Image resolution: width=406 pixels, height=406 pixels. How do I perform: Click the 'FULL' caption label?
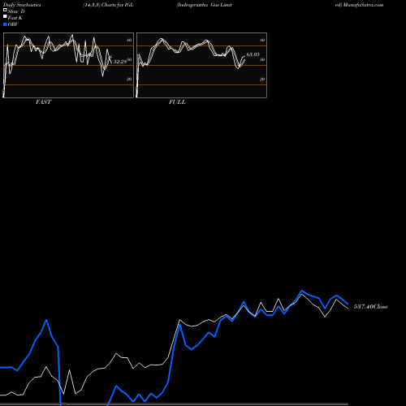pos(177,102)
